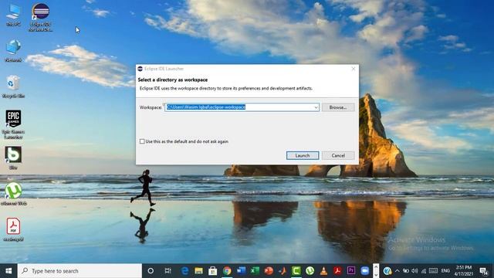494x278 pixels.
Task: Launch Microsoft Edge from taskbar
Action: (184, 271)
